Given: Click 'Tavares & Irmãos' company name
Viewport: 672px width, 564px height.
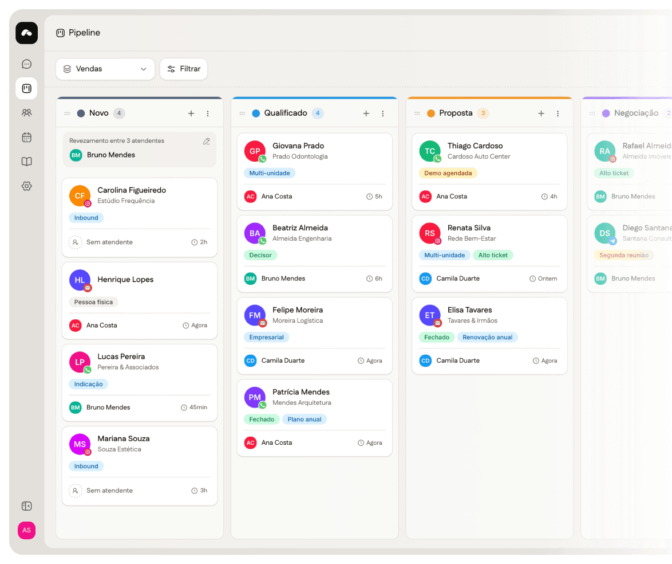Looking at the screenshot, I should [x=472, y=320].
